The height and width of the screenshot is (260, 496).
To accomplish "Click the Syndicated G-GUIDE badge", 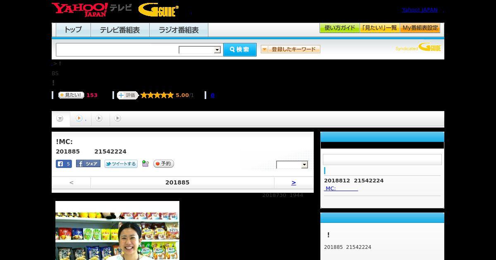I will (x=418, y=47).
